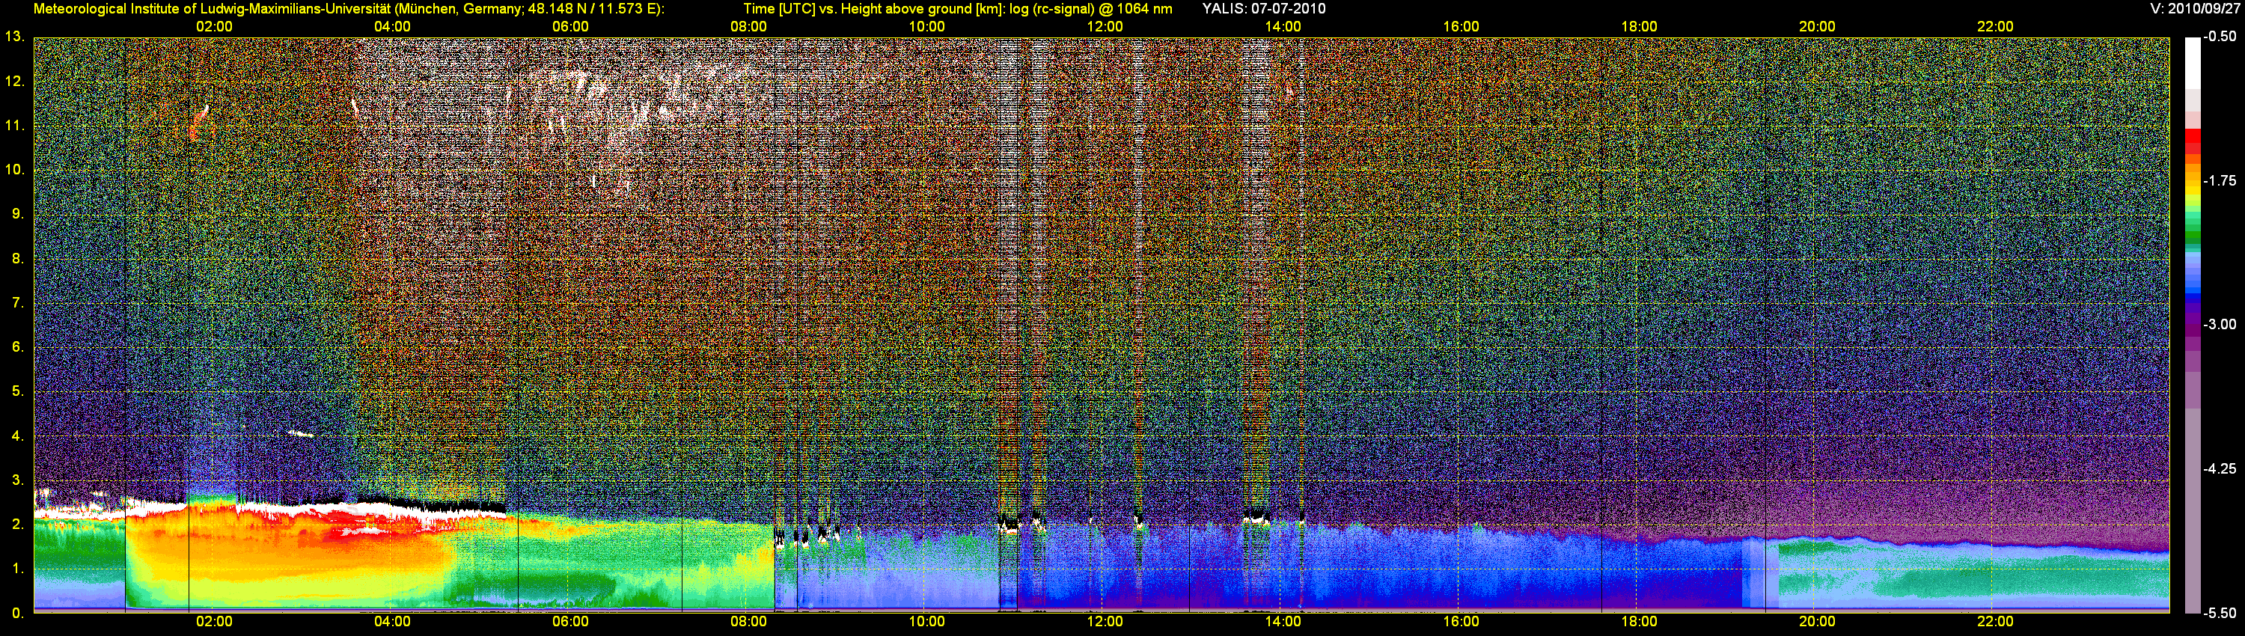Select the -0.50 value on the color scale
The width and height of the screenshot is (2245, 636).
click(2220, 37)
